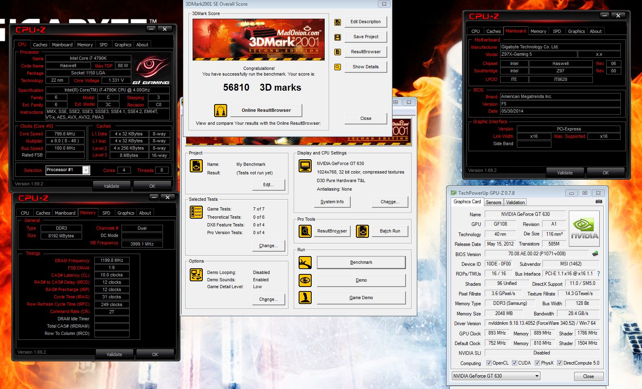Click Validate in top-right CPU-Z Mainboard window

[565, 173]
